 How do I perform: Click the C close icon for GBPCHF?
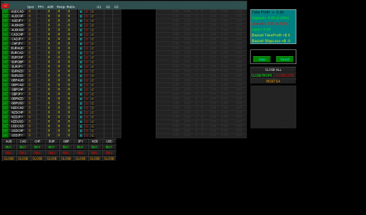click(x=93, y=90)
